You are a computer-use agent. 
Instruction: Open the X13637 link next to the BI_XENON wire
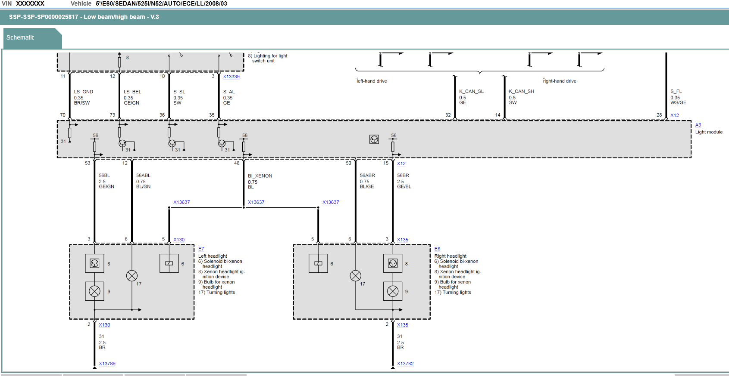256,202
